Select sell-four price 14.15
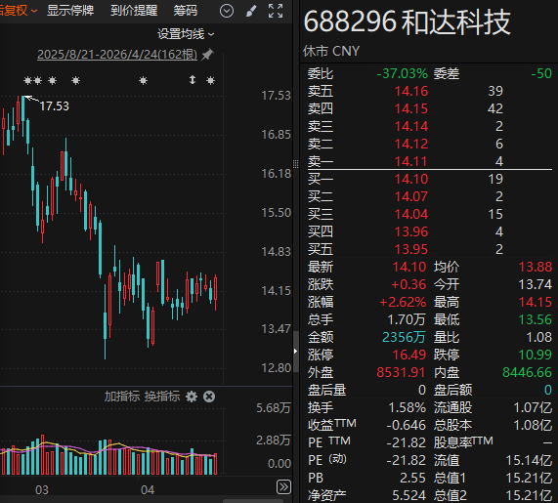The height and width of the screenshot is (503, 558). (411, 108)
